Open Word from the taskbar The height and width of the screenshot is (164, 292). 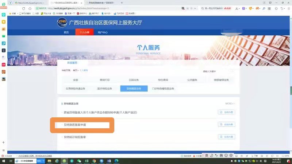(x=108, y=160)
